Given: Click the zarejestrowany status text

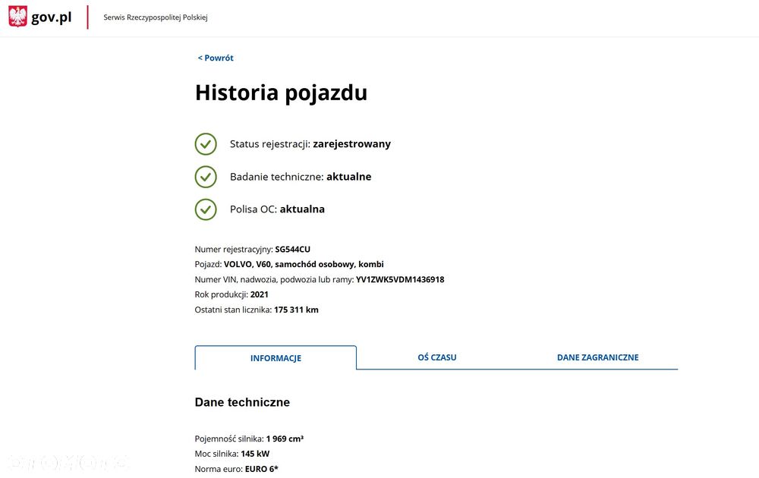Looking at the screenshot, I should (352, 143).
